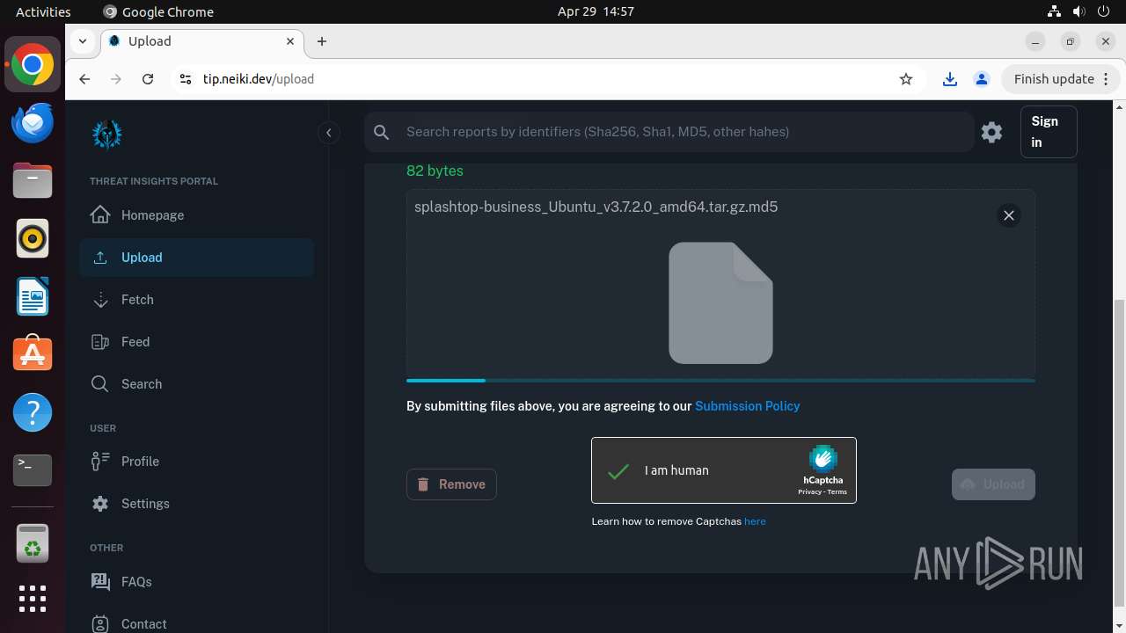Viewport: 1126px width, 633px height.
Task: Open the volume icon in top bar
Action: click(1078, 11)
